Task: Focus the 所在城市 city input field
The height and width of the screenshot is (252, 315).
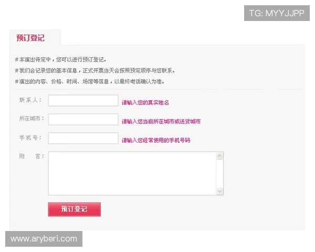Action: 83,119
